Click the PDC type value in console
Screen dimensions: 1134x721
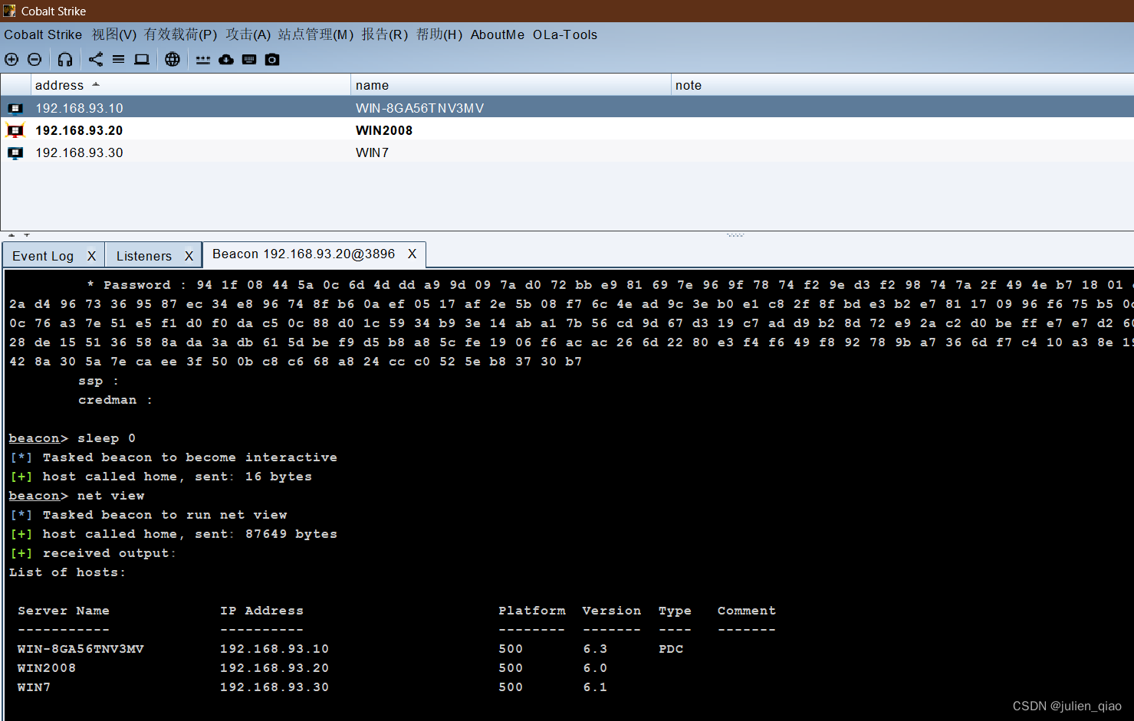tap(671, 649)
